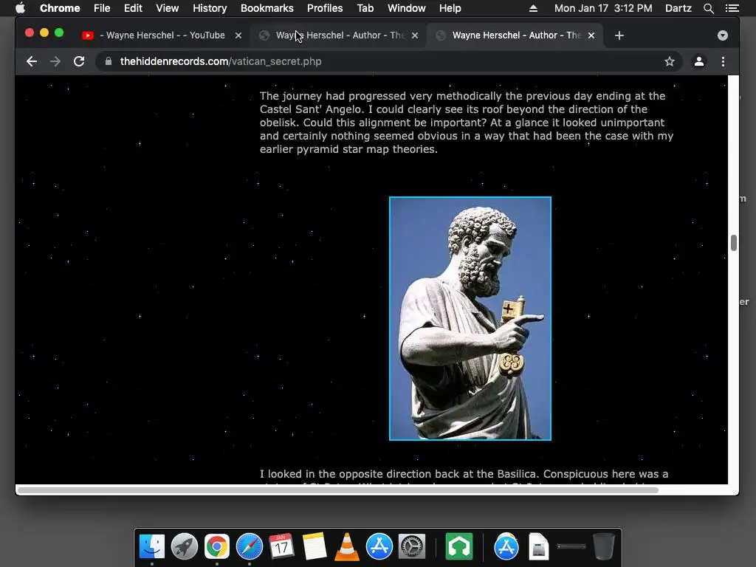The image size is (756, 567).
Task: Open the Notification Center list icon
Action: tap(732, 8)
